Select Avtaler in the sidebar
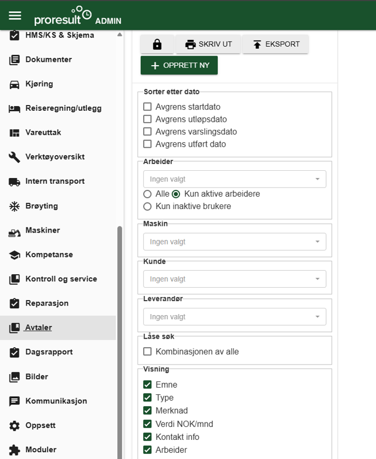The image size is (376, 459). coord(58,328)
